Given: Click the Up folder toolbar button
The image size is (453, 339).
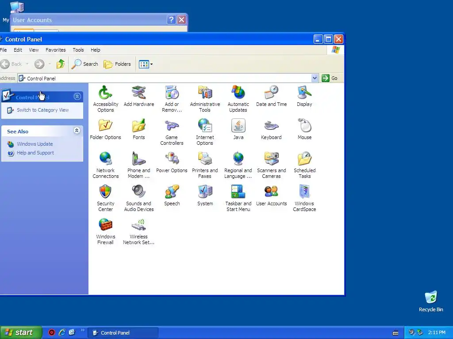Looking at the screenshot, I should click(61, 64).
